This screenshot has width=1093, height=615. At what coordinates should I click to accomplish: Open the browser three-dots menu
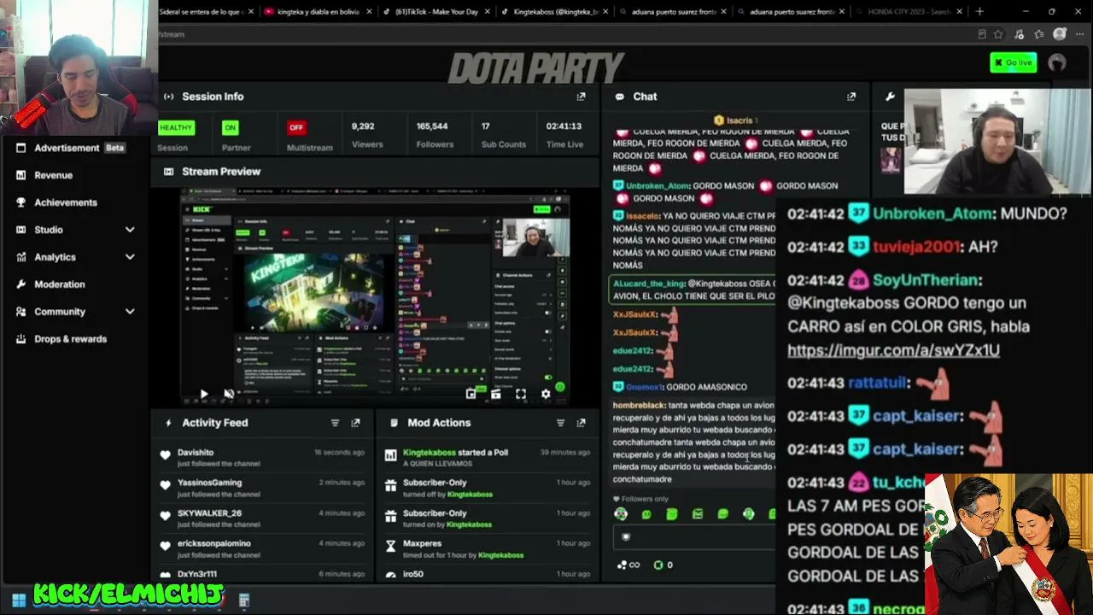(1082, 34)
